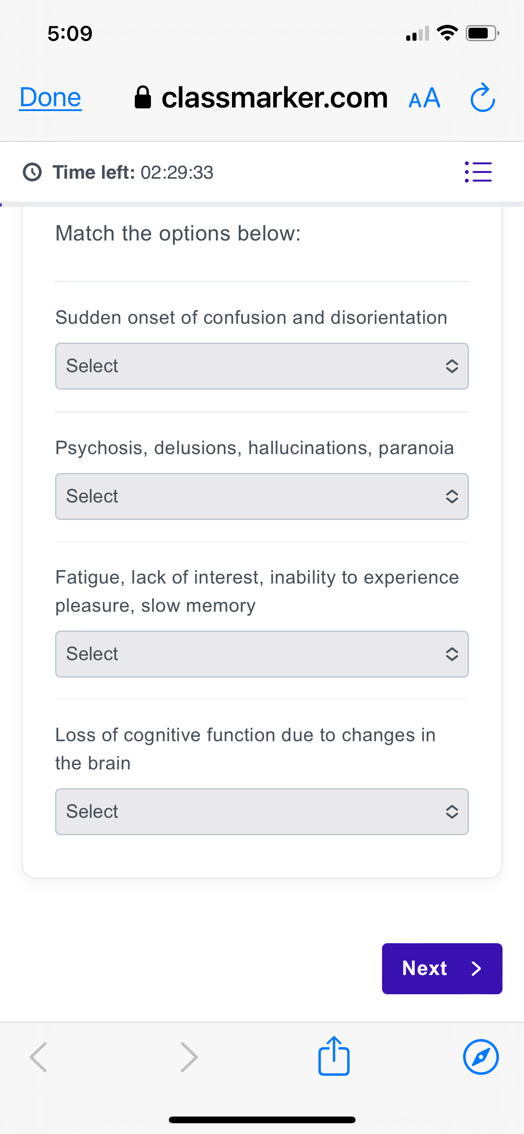Tap the browser forward arrow
This screenshot has height=1134, width=524.
189,1057
